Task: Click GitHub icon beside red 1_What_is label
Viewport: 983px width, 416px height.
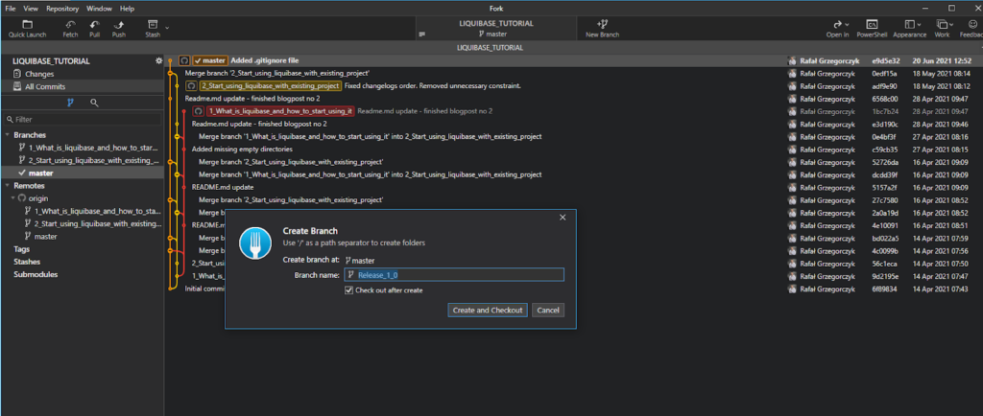Action: point(198,111)
